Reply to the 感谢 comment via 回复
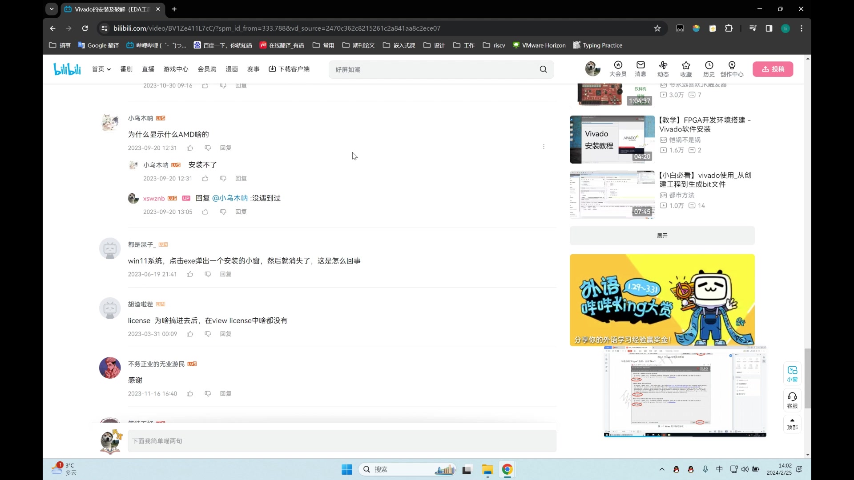The image size is (854, 480). tap(226, 394)
